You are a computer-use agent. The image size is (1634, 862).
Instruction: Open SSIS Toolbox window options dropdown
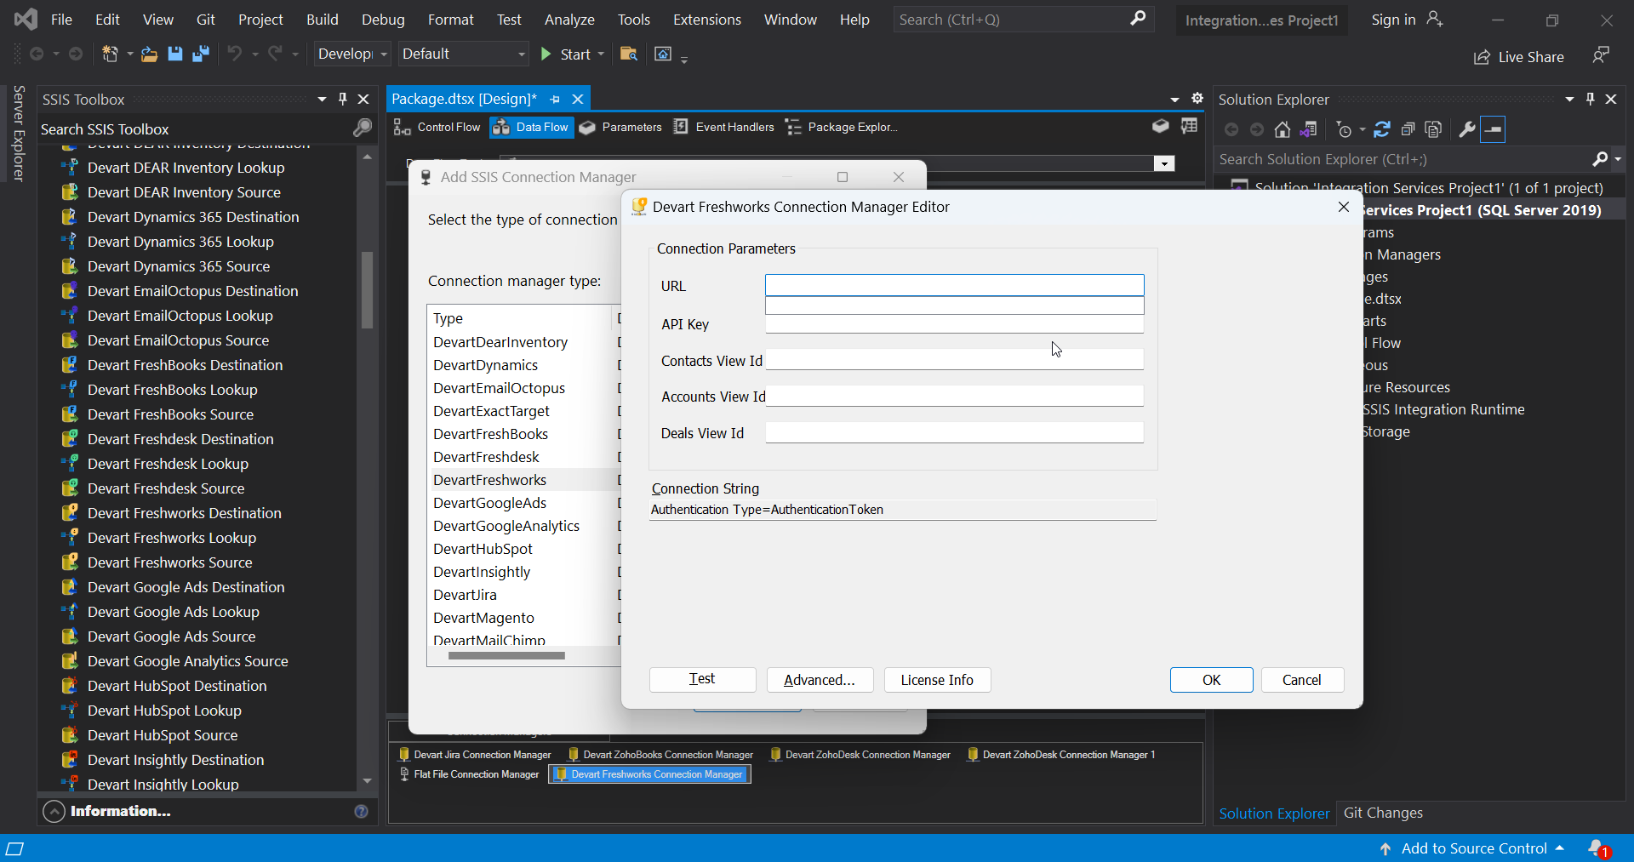click(322, 99)
